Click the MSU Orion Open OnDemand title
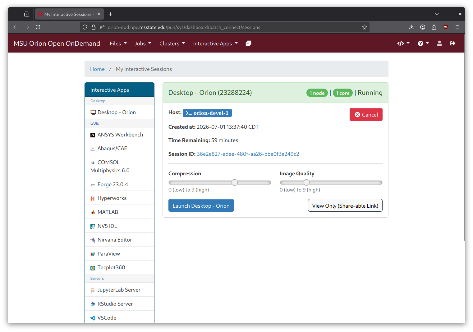 point(57,43)
